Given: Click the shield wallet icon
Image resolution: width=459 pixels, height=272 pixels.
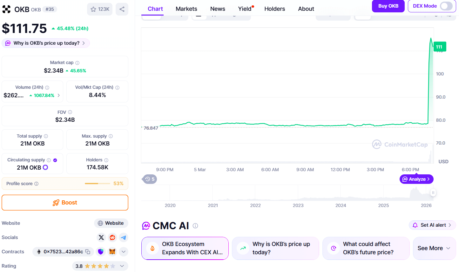Looking at the screenshot, I should tap(101, 252).
